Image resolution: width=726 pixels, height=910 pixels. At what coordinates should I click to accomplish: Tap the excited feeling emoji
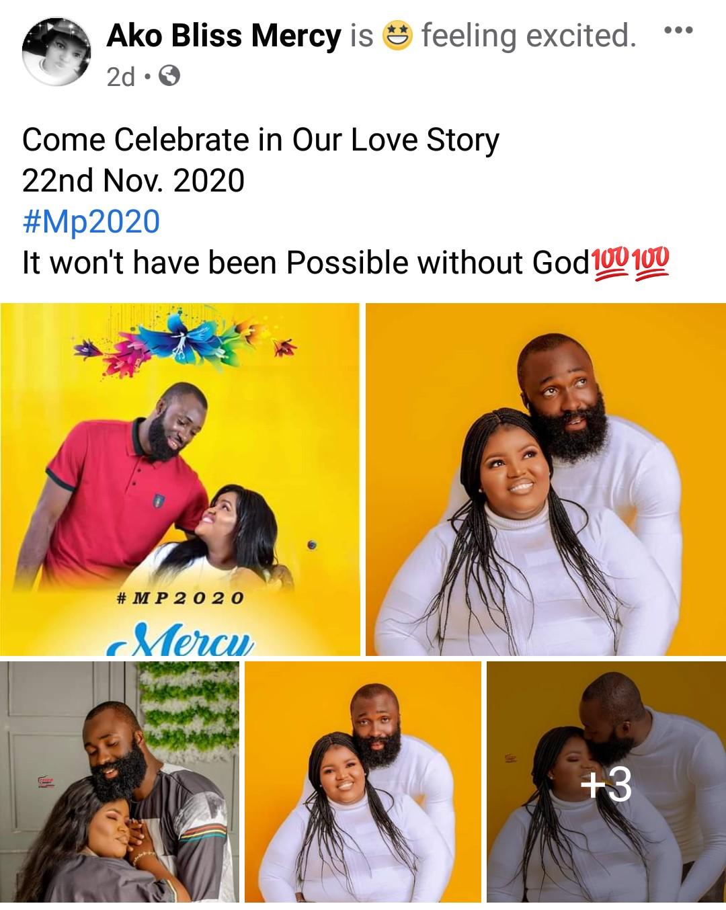397,36
